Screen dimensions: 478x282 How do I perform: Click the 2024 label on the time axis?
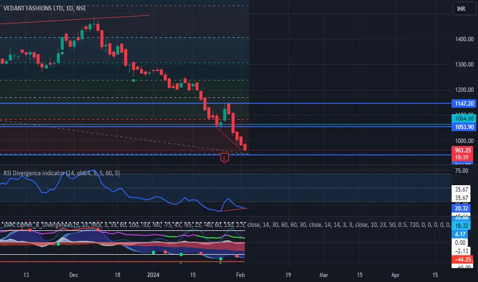click(x=153, y=275)
